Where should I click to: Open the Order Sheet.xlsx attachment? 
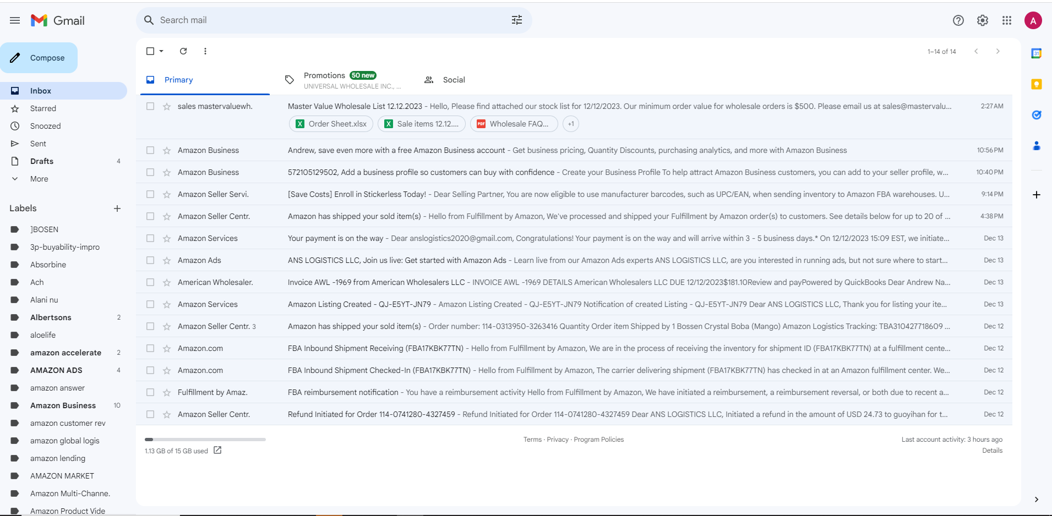click(x=331, y=124)
